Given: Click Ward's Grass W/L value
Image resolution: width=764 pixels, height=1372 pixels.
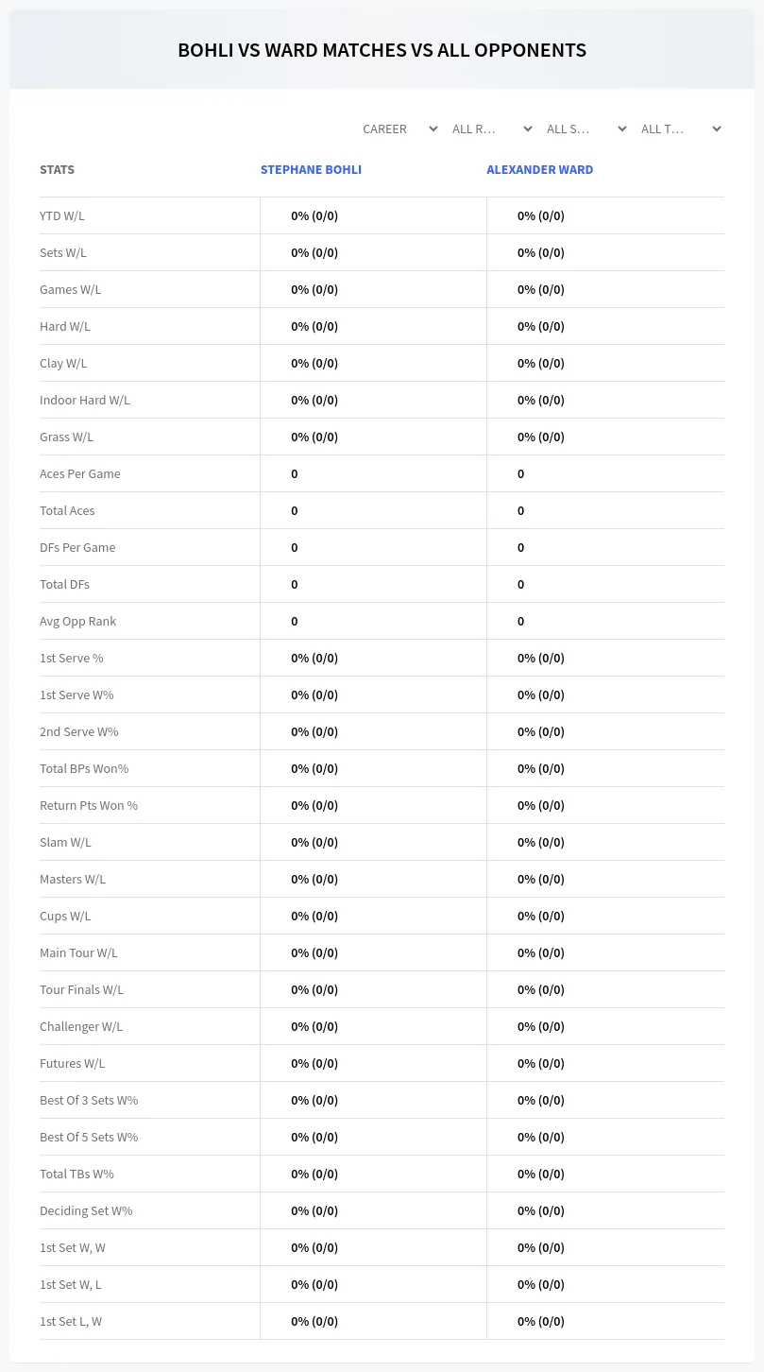Looking at the screenshot, I should (x=541, y=437).
